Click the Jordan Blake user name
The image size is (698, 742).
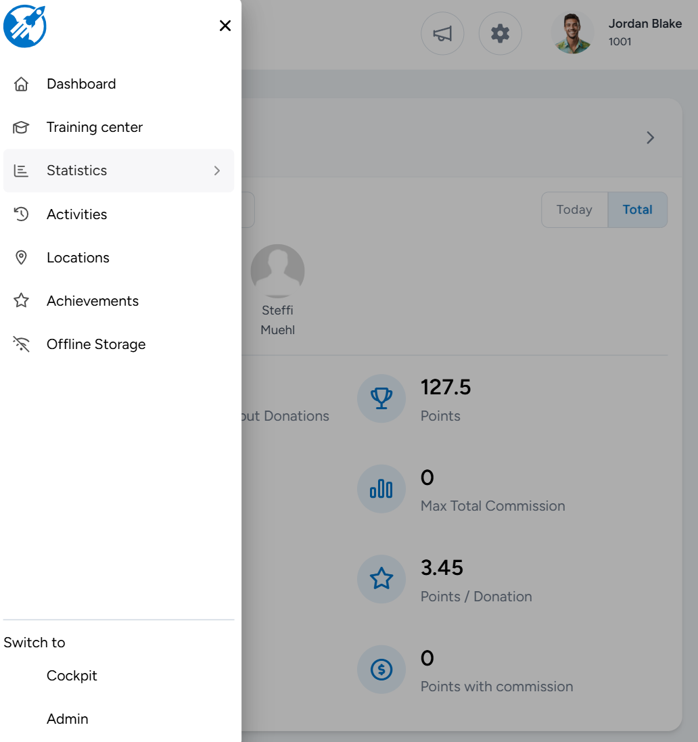click(x=645, y=24)
